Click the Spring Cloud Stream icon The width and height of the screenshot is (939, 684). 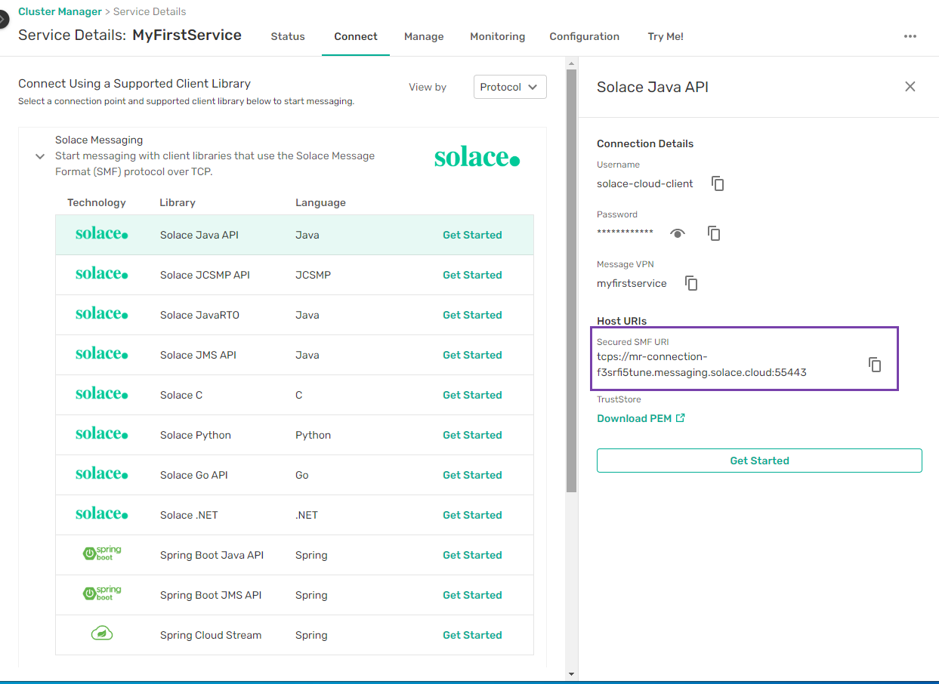(x=102, y=635)
